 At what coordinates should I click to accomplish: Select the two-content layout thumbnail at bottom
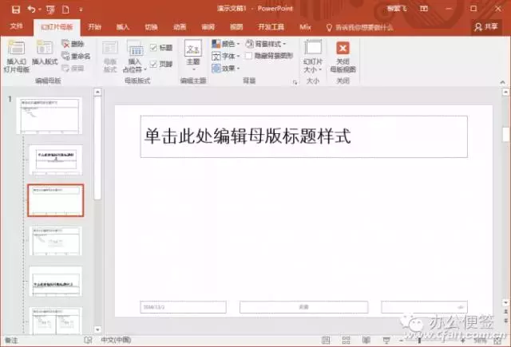pos(56,321)
